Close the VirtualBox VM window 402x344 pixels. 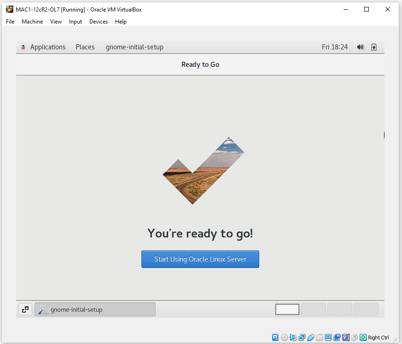[x=388, y=10]
